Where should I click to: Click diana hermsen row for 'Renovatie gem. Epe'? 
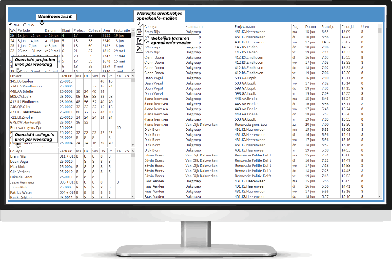point(261,125)
